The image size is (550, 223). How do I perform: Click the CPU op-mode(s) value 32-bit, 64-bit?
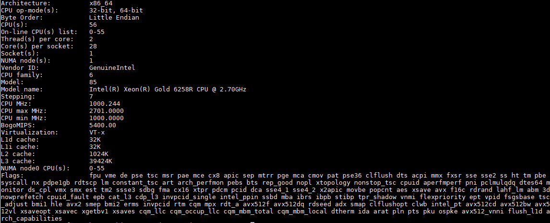tap(116, 11)
